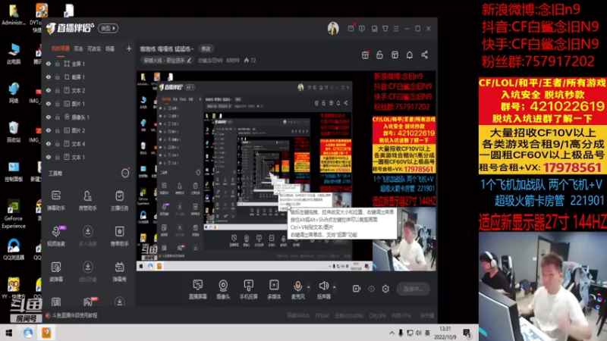Open the hamburger main menu
607x341 pixels.
(396, 29)
